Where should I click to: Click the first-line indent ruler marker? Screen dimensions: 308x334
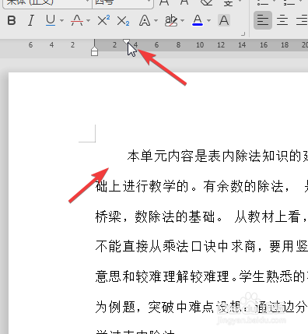tap(126, 41)
